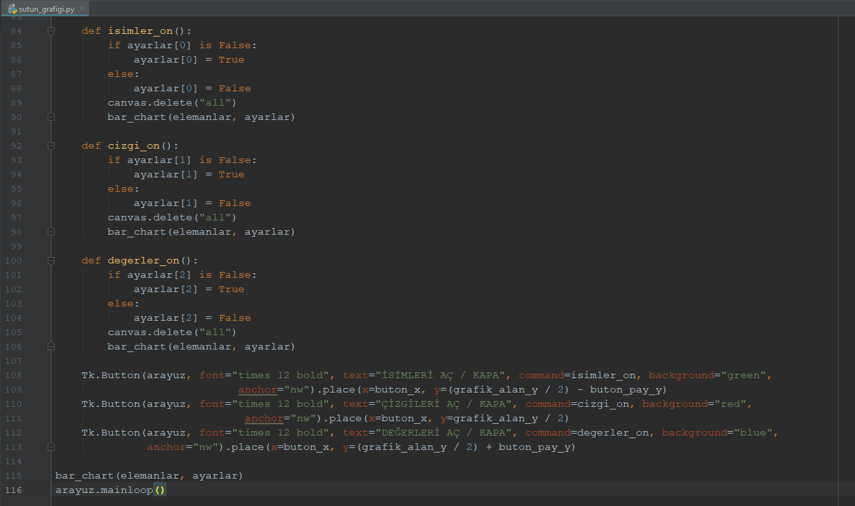Click the fold marker on line 109
Image resolution: width=855 pixels, height=506 pixels.
click(x=52, y=390)
